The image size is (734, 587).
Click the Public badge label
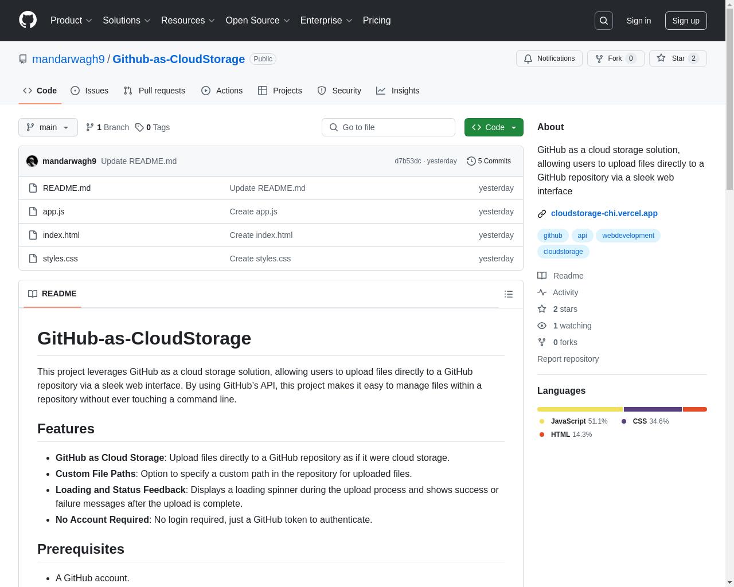263,59
